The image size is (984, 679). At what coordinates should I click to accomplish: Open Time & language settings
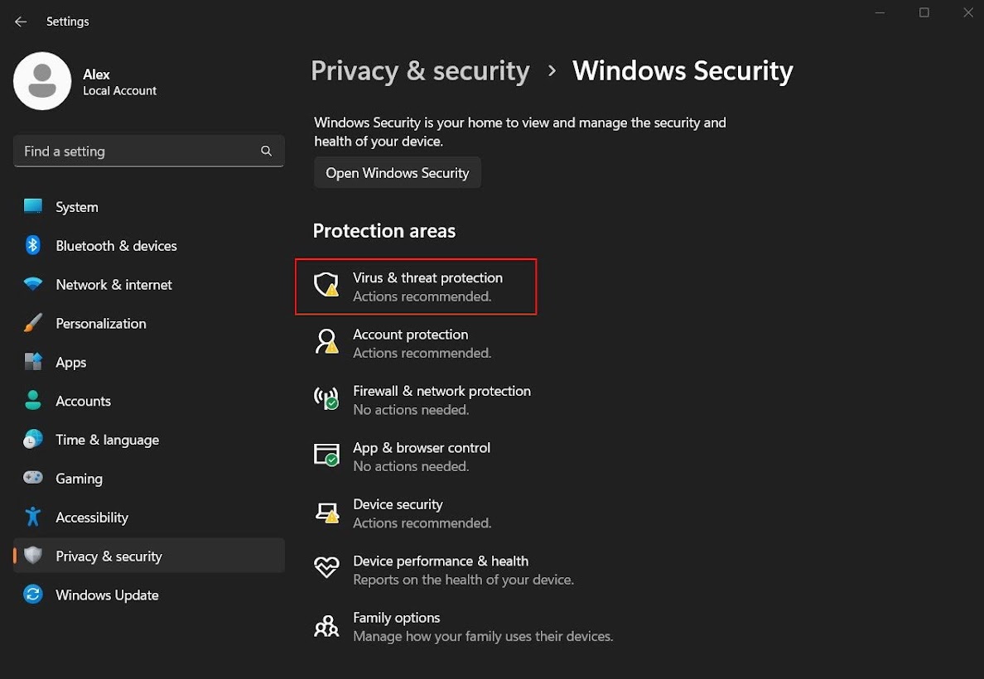tap(107, 440)
